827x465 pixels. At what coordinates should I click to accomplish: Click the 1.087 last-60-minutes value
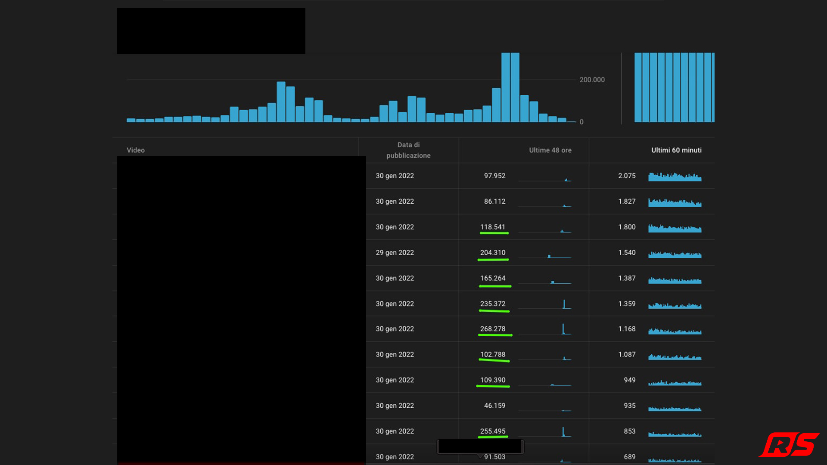coord(627,355)
